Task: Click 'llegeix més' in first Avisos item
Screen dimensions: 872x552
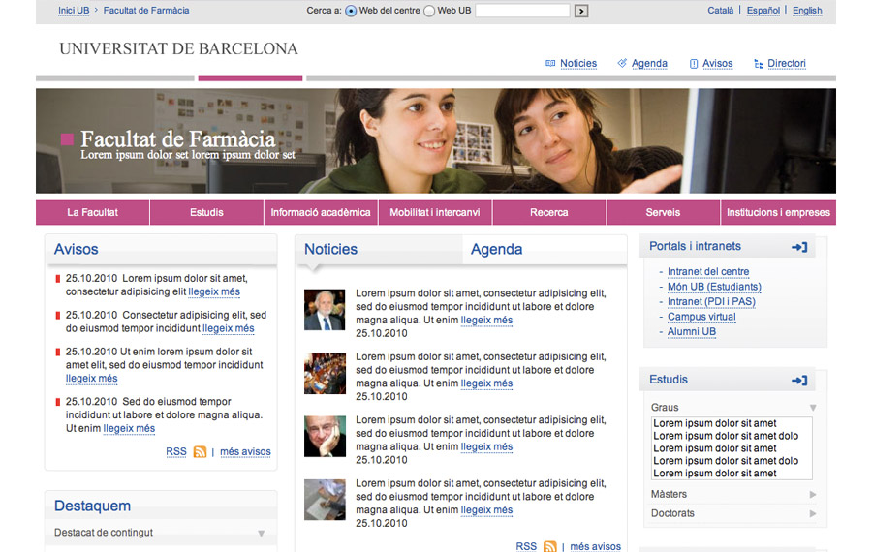Action: (214, 291)
